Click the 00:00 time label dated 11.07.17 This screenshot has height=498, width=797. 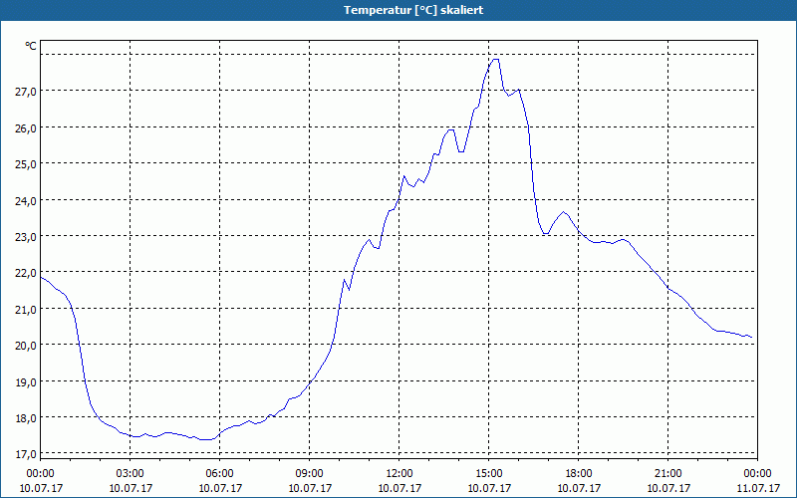(757, 474)
